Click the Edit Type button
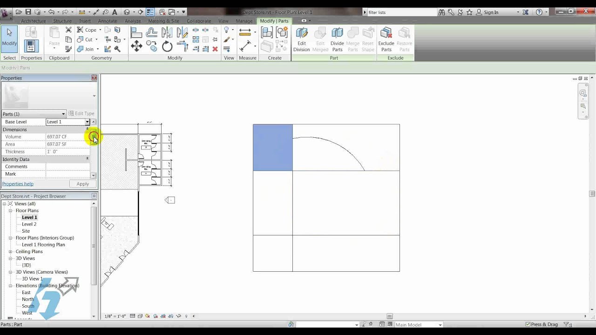This screenshot has width=596, height=335. (81, 114)
